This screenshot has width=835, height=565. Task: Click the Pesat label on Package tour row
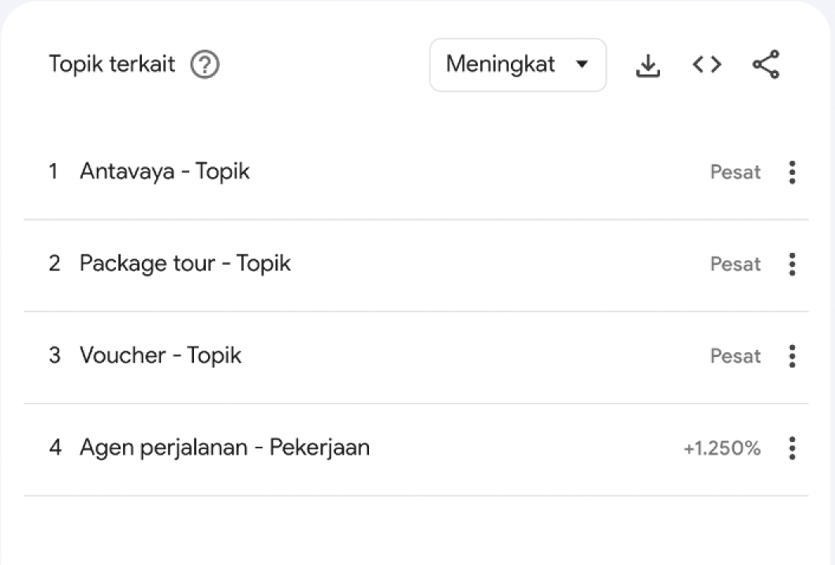[x=735, y=264]
